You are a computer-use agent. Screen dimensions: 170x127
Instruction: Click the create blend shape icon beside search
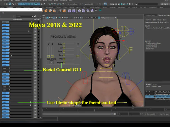(35, 16)
